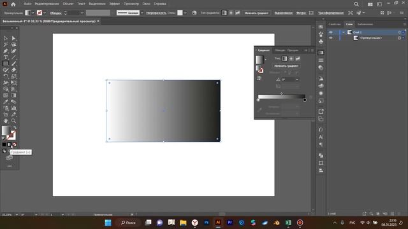Select the Column Graph tool
Viewport: 408px width, 229px height.
click(x=14, y=108)
